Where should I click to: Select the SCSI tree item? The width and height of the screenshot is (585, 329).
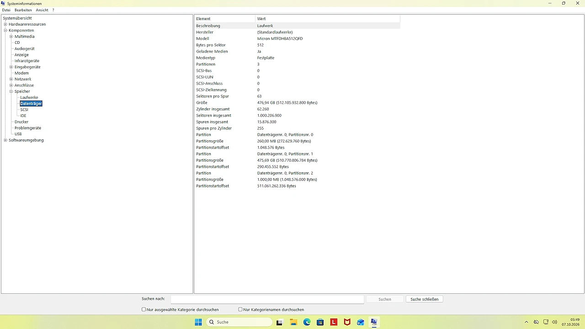(24, 110)
